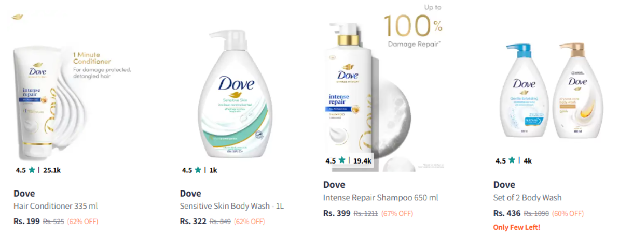Click the star icon on Hair Conditioner rating
This screenshot has width=633, height=250.
coord(32,170)
